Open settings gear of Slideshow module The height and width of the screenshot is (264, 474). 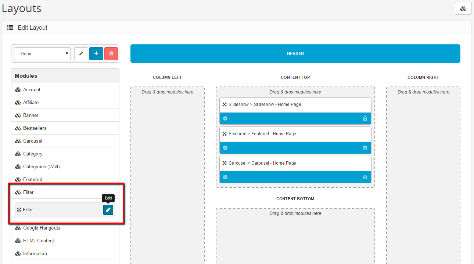pyautogui.click(x=225, y=118)
